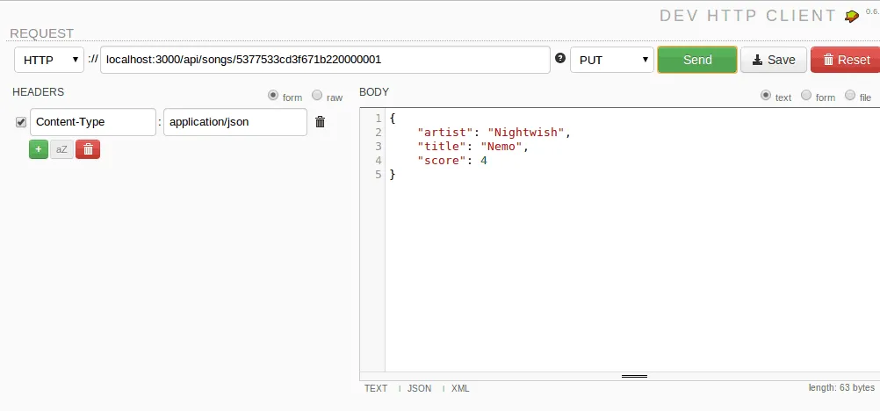Select the body form radio button
880x411 pixels.
[806, 96]
